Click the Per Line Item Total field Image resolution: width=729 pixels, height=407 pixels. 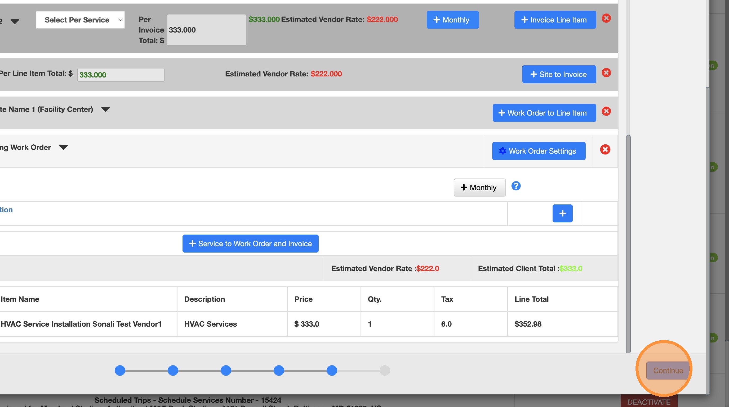tap(121, 75)
